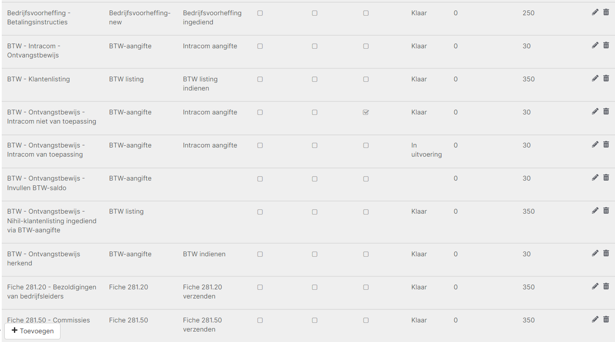The height and width of the screenshot is (342, 615).
Task: Edit the BTW - Intracom - Ontvangstbewijs row
Action: 595,45
